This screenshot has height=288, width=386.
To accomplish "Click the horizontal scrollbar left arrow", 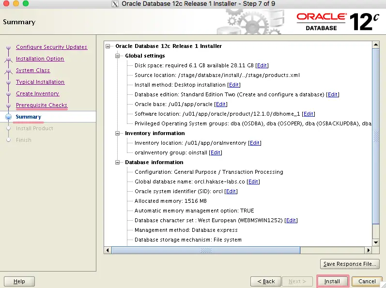I will 108,250.
